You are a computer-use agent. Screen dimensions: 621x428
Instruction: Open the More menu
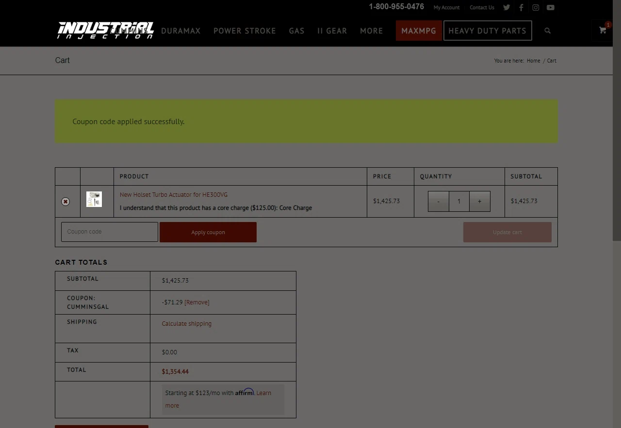pyautogui.click(x=372, y=31)
